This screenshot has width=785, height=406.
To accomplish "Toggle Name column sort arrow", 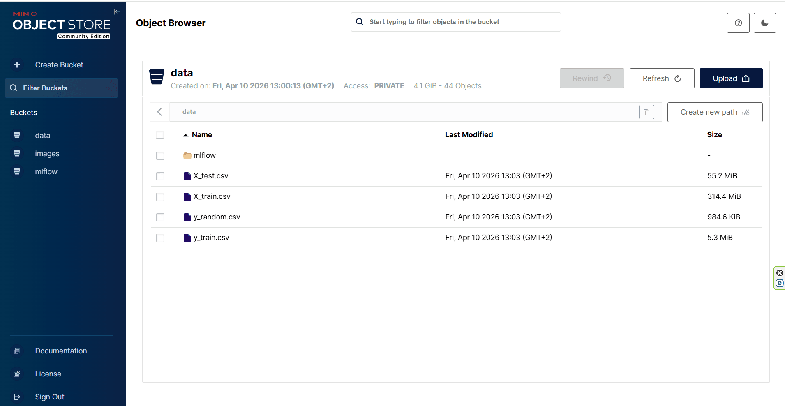I will pyautogui.click(x=185, y=135).
